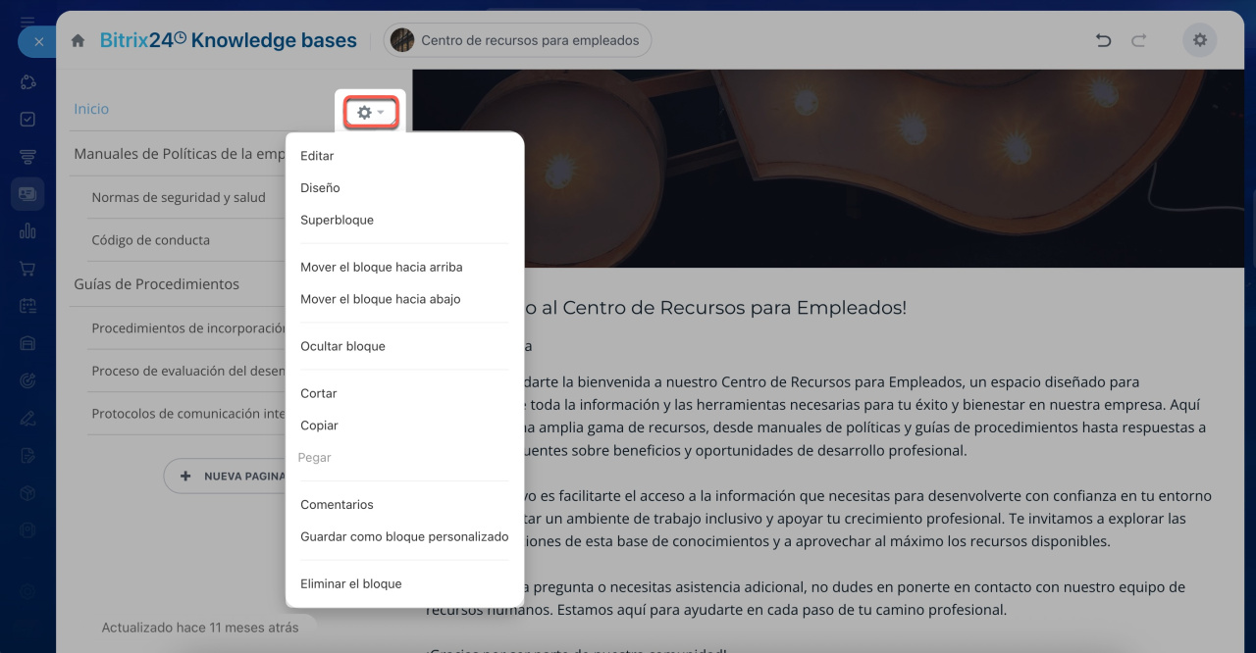Click the redo arrow icon
Image resolution: width=1256 pixels, height=653 pixels.
click(1139, 41)
